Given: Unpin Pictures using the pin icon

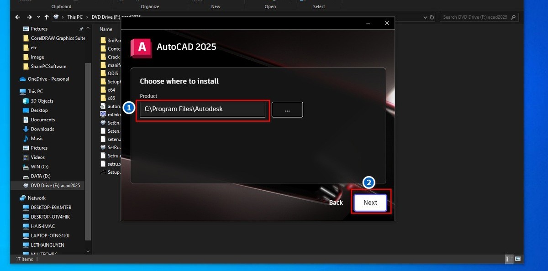Looking at the screenshot, I should tap(81, 29).
